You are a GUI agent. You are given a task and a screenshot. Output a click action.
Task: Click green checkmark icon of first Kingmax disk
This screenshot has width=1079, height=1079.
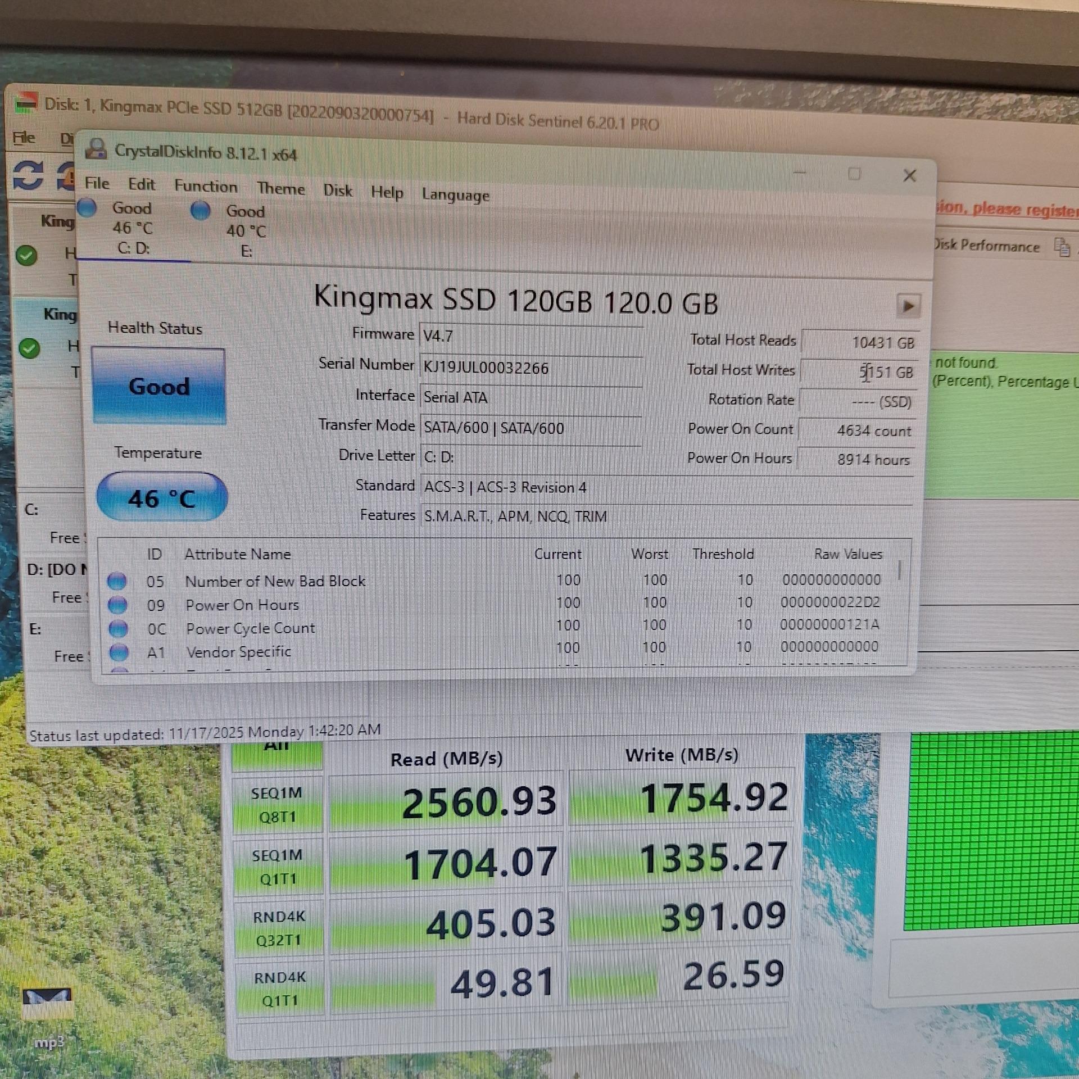tap(26, 256)
